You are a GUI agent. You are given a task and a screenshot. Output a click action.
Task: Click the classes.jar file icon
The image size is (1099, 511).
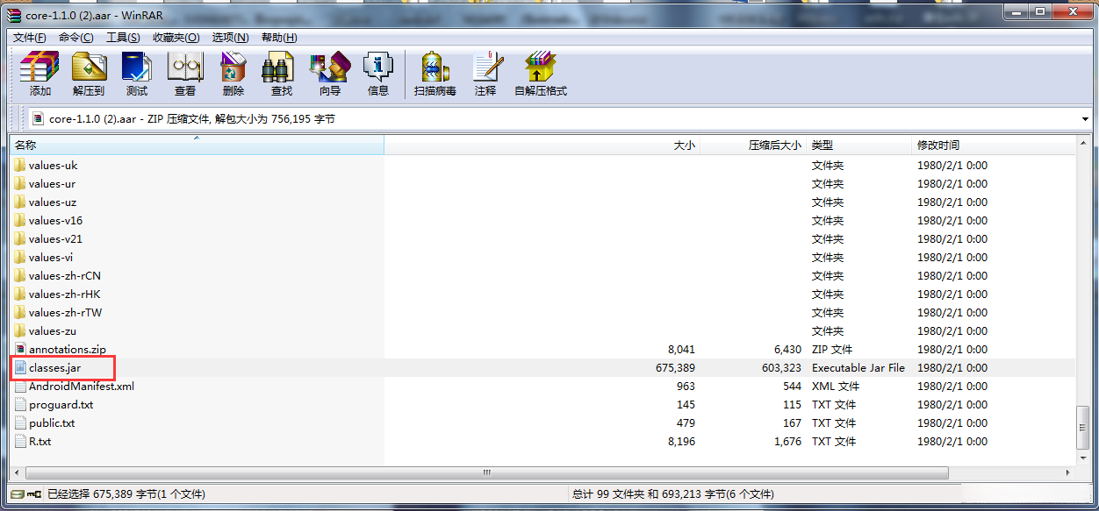pos(20,368)
